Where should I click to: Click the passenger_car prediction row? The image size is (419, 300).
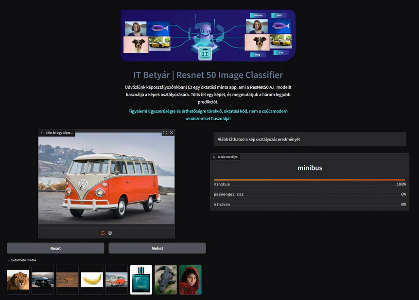tap(309, 194)
